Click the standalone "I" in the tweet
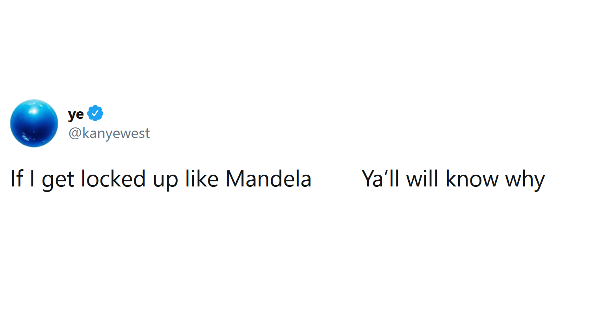Image resolution: width=591 pixels, height=332 pixels. point(32,179)
